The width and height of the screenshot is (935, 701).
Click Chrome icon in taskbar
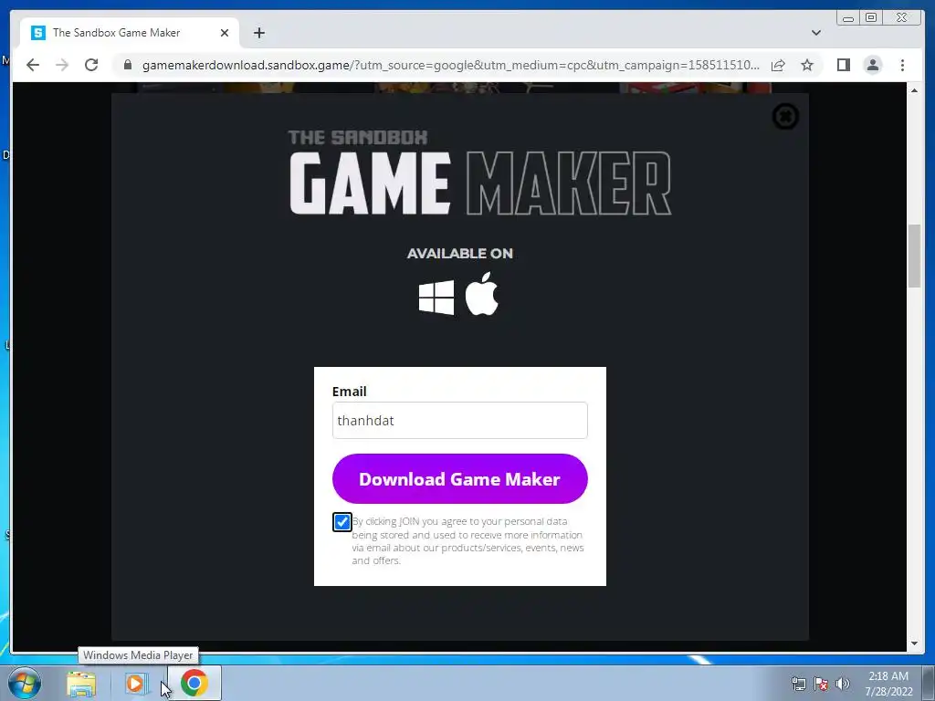194,683
